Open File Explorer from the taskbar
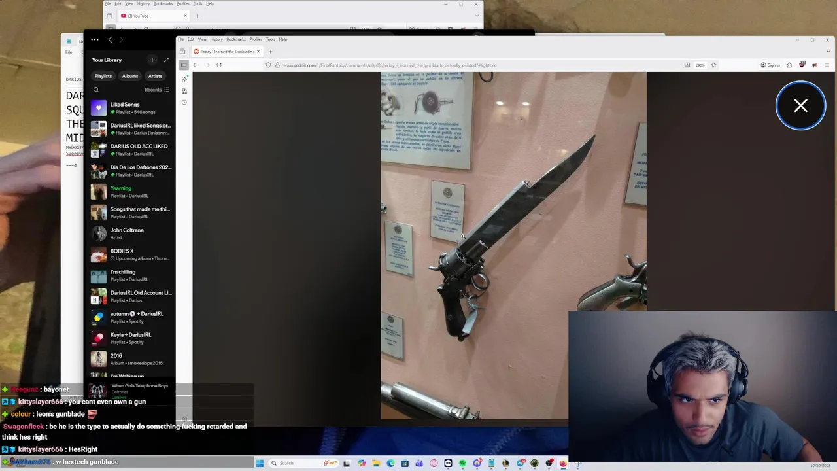This screenshot has width=837, height=471. click(x=377, y=463)
